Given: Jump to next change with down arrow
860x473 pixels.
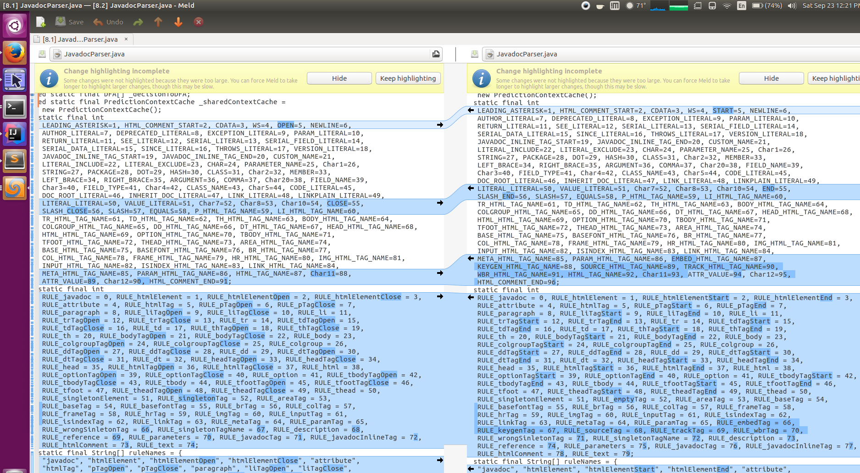Looking at the screenshot, I should [178, 22].
